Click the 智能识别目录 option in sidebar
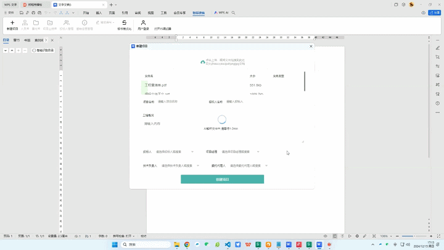This screenshot has width=444, height=250. 43,50
